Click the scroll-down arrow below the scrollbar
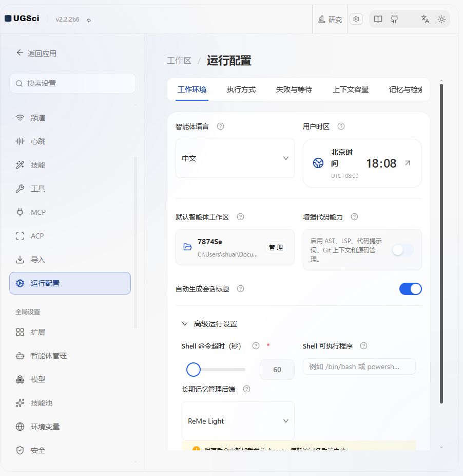Image resolution: width=463 pixels, height=476 pixels. (x=441, y=447)
